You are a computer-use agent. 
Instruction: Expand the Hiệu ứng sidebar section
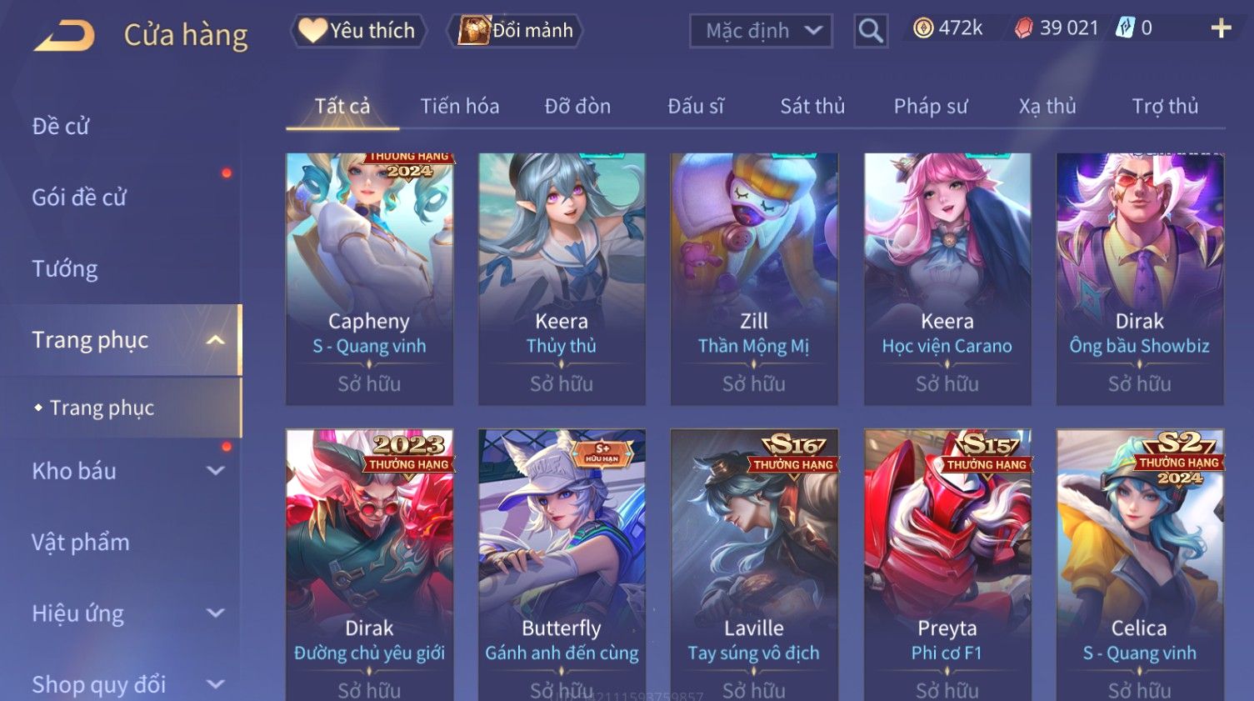click(x=215, y=613)
